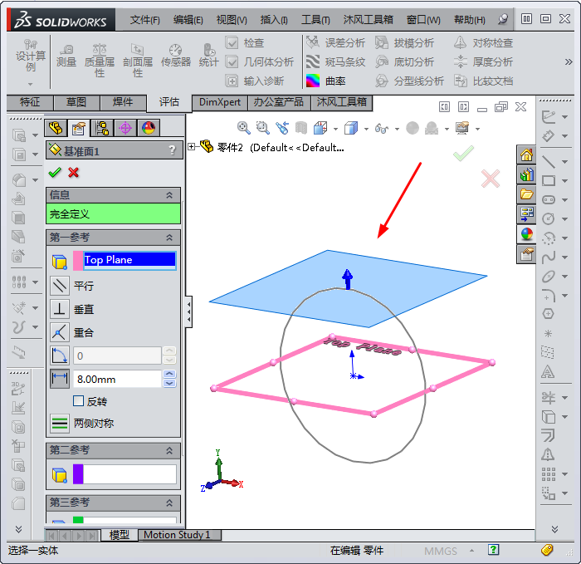581x564 pixels.
Task: Click the Measure tool in the toolbar
Action: tap(66, 55)
